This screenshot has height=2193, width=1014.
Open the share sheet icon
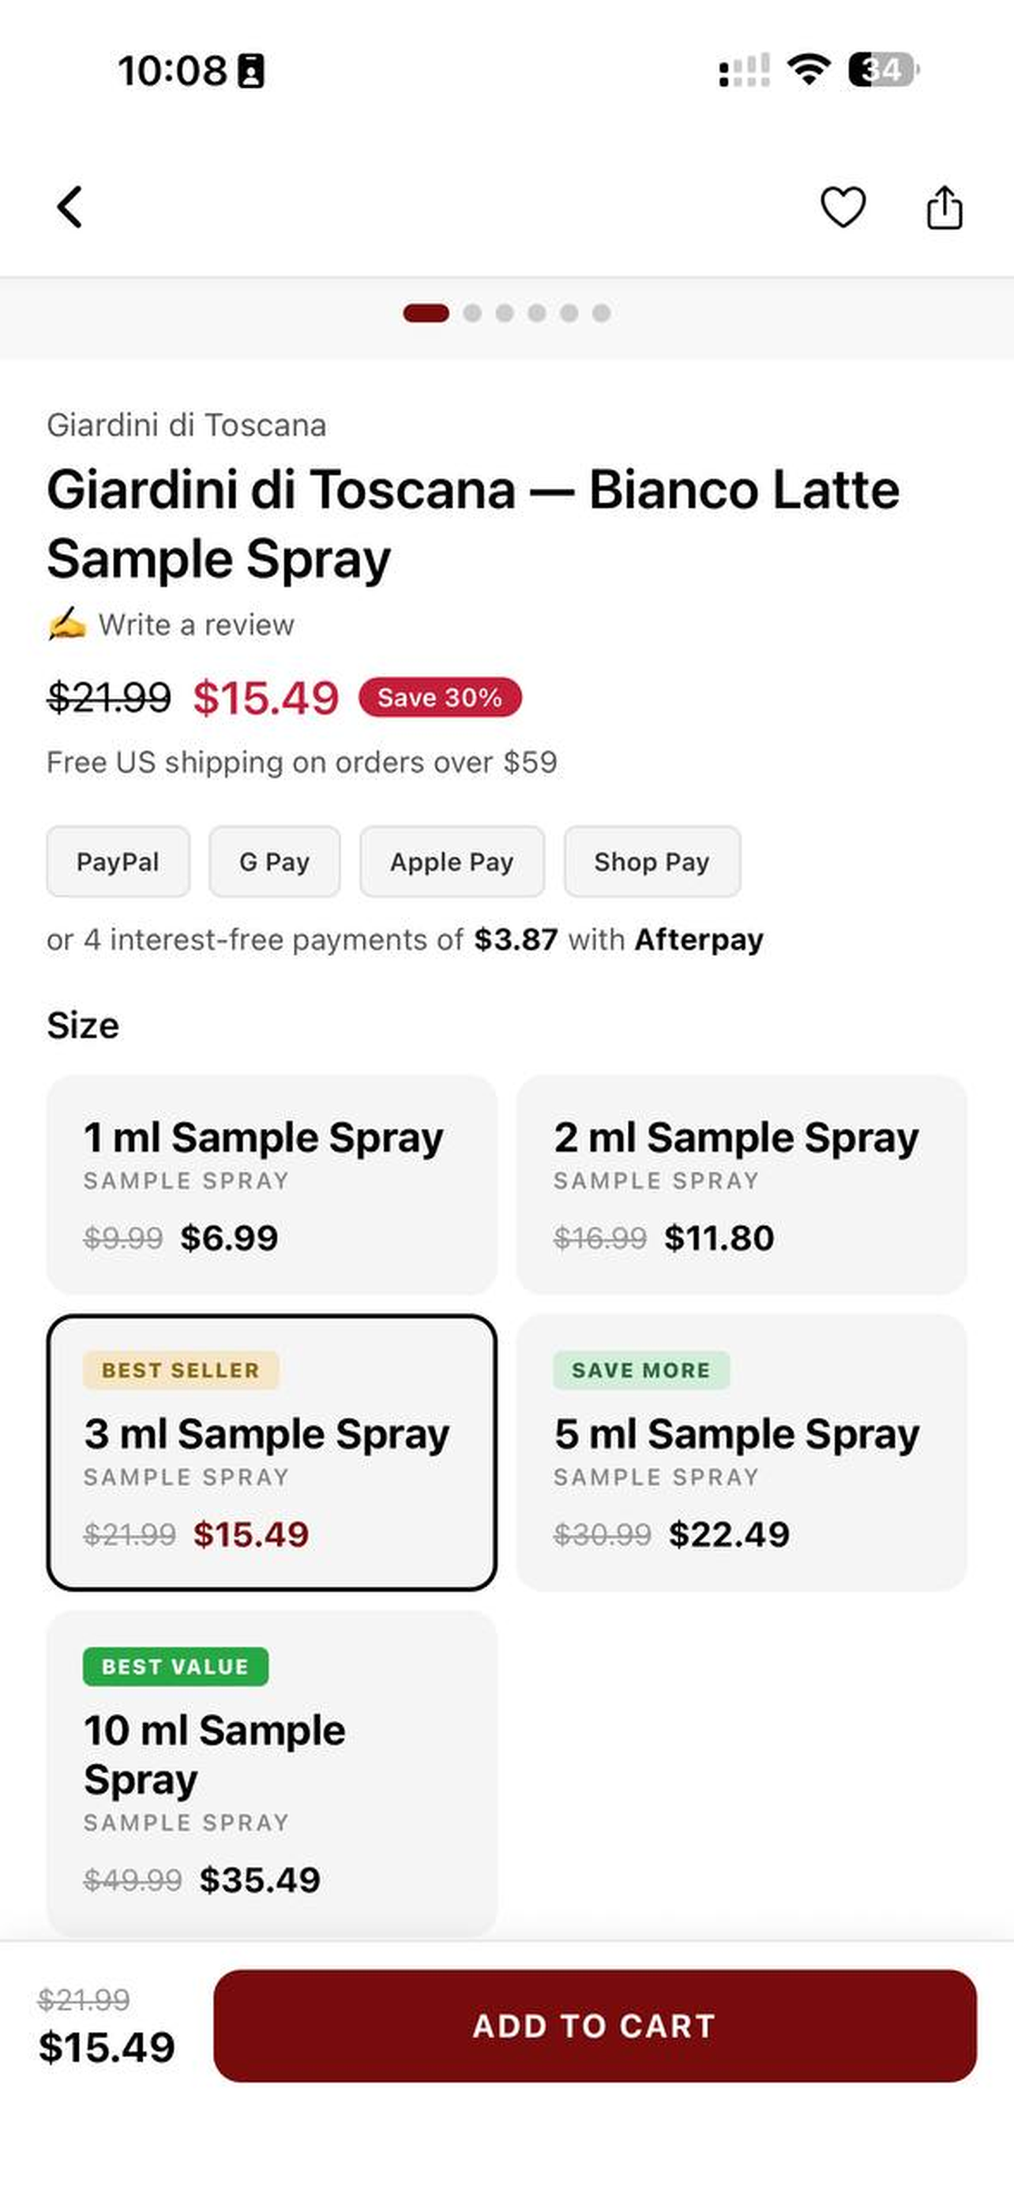945,207
